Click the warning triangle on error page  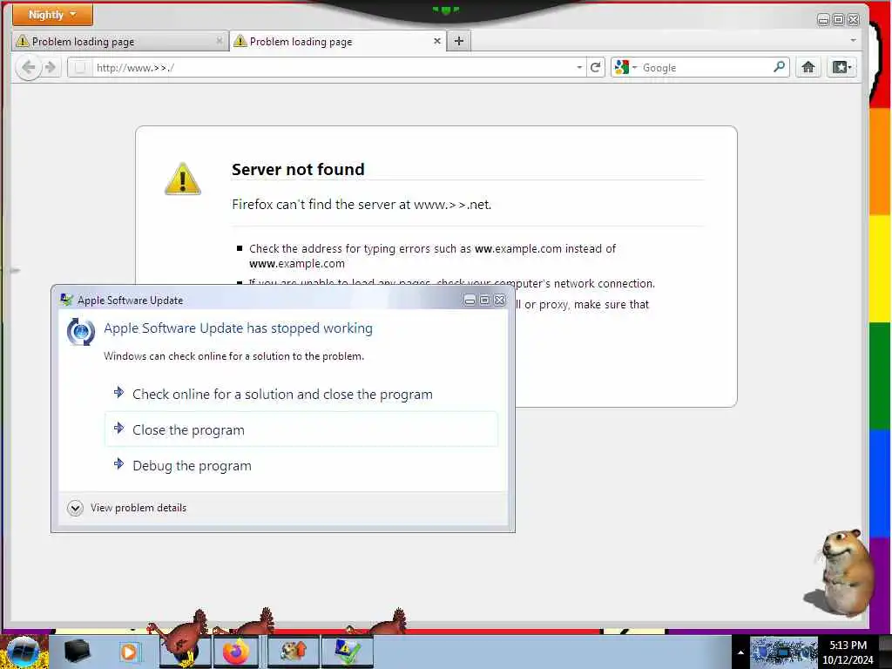pyautogui.click(x=183, y=179)
